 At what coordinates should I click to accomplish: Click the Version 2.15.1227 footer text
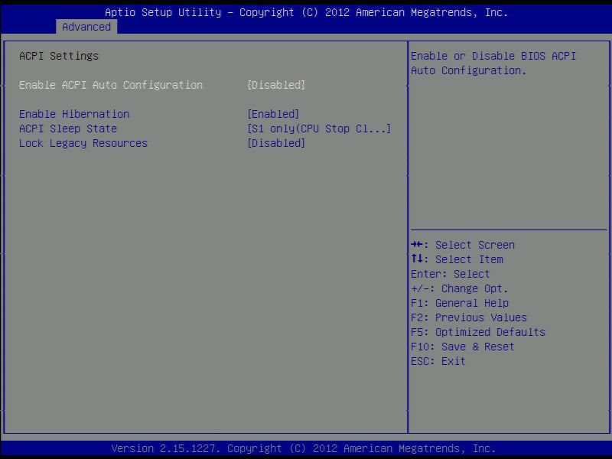[303, 448]
